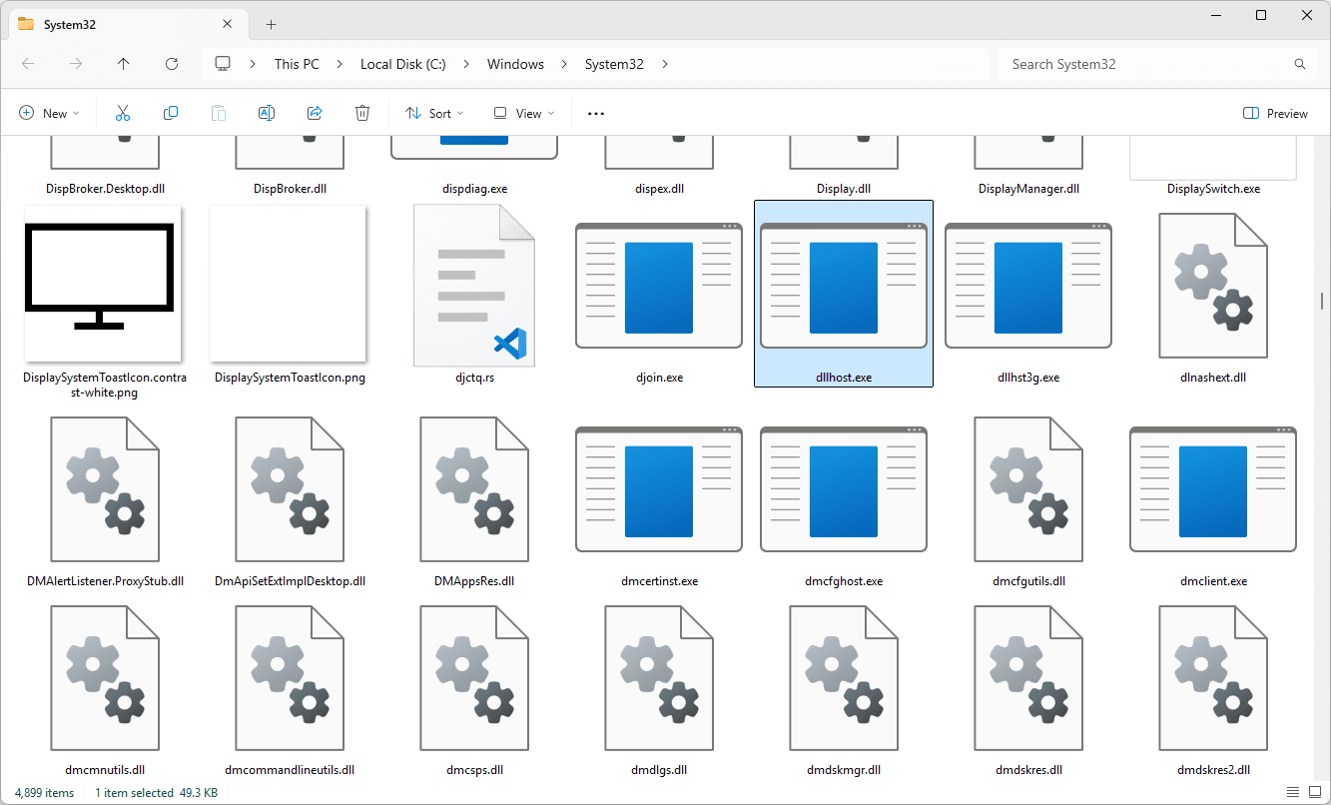Click the 4,899 items status text
1331x805 pixels.
coord(44,792)
